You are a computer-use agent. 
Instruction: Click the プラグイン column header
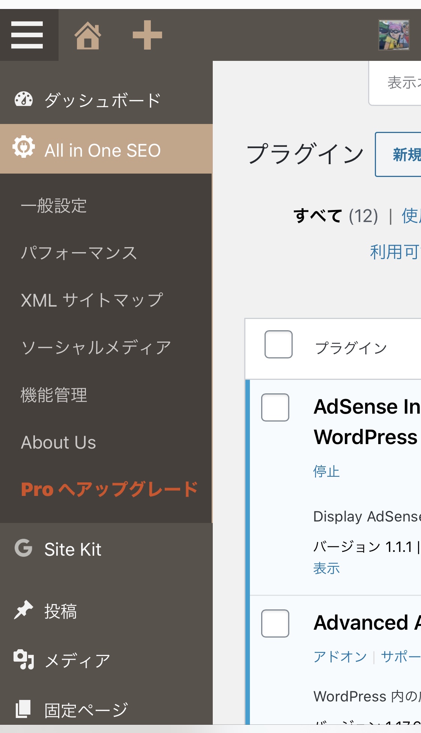pyautogui.click(x=351, y=348)
